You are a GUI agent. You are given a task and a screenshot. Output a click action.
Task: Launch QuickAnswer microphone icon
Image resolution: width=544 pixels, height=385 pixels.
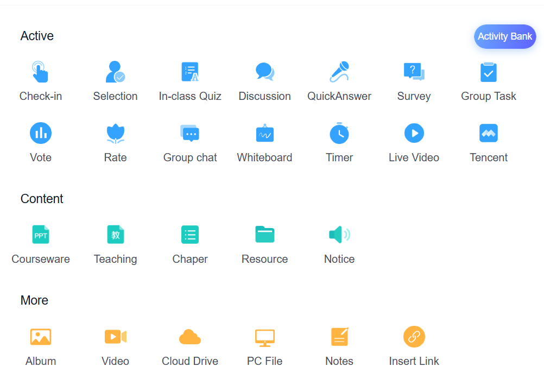[339, 72]
